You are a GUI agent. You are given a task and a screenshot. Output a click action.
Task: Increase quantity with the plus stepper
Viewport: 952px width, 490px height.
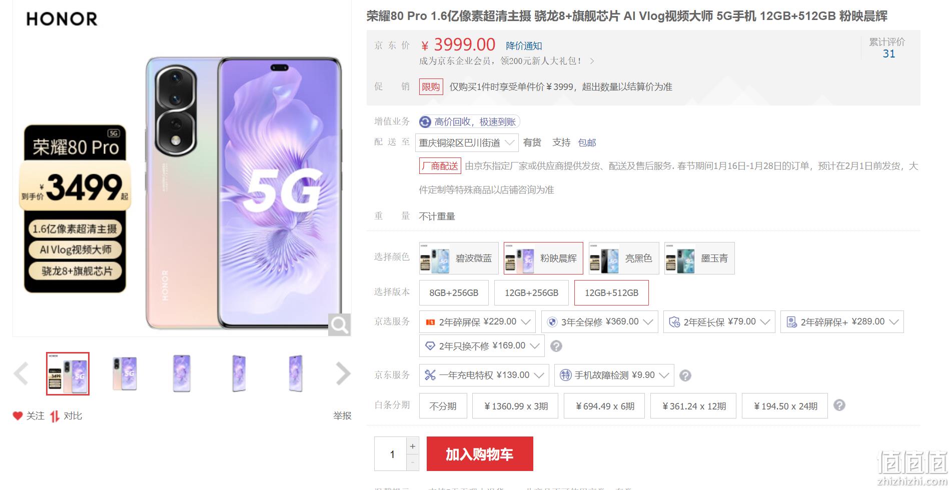coord(413,446)
